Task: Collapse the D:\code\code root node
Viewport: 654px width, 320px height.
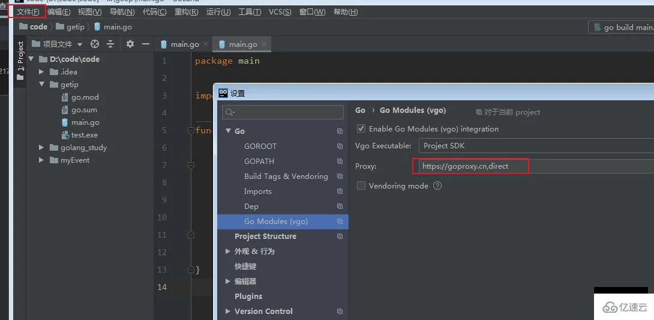Action: pos(31,59)
